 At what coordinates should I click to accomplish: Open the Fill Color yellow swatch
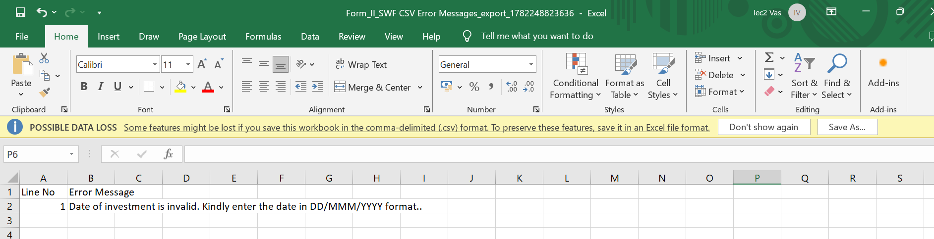181,87
